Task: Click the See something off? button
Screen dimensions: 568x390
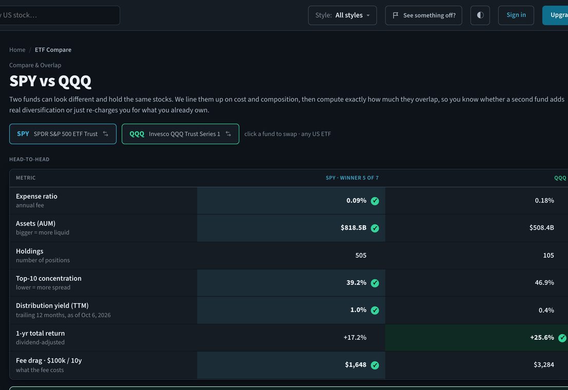Action: click(x=424, y=15)
